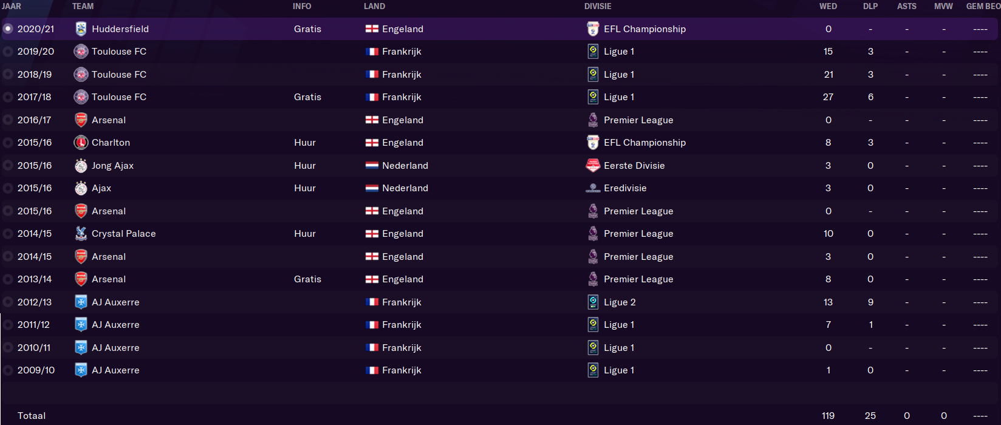Click the Jong Ajax club logo

(x=81, y=165)
